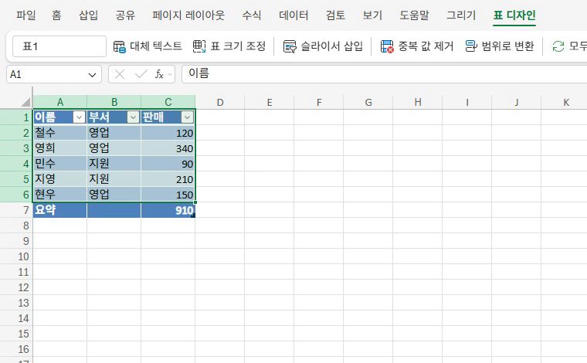This screenshot has height=363, width=587.
Task: Open the 부서 column filter dropdown
Action: [x=133, y=117]
